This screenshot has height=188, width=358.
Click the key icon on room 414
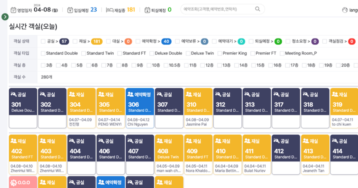(336, 141)
